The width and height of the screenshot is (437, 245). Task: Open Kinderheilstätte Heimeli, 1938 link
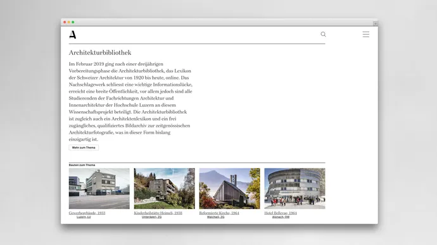pos(158,213)
